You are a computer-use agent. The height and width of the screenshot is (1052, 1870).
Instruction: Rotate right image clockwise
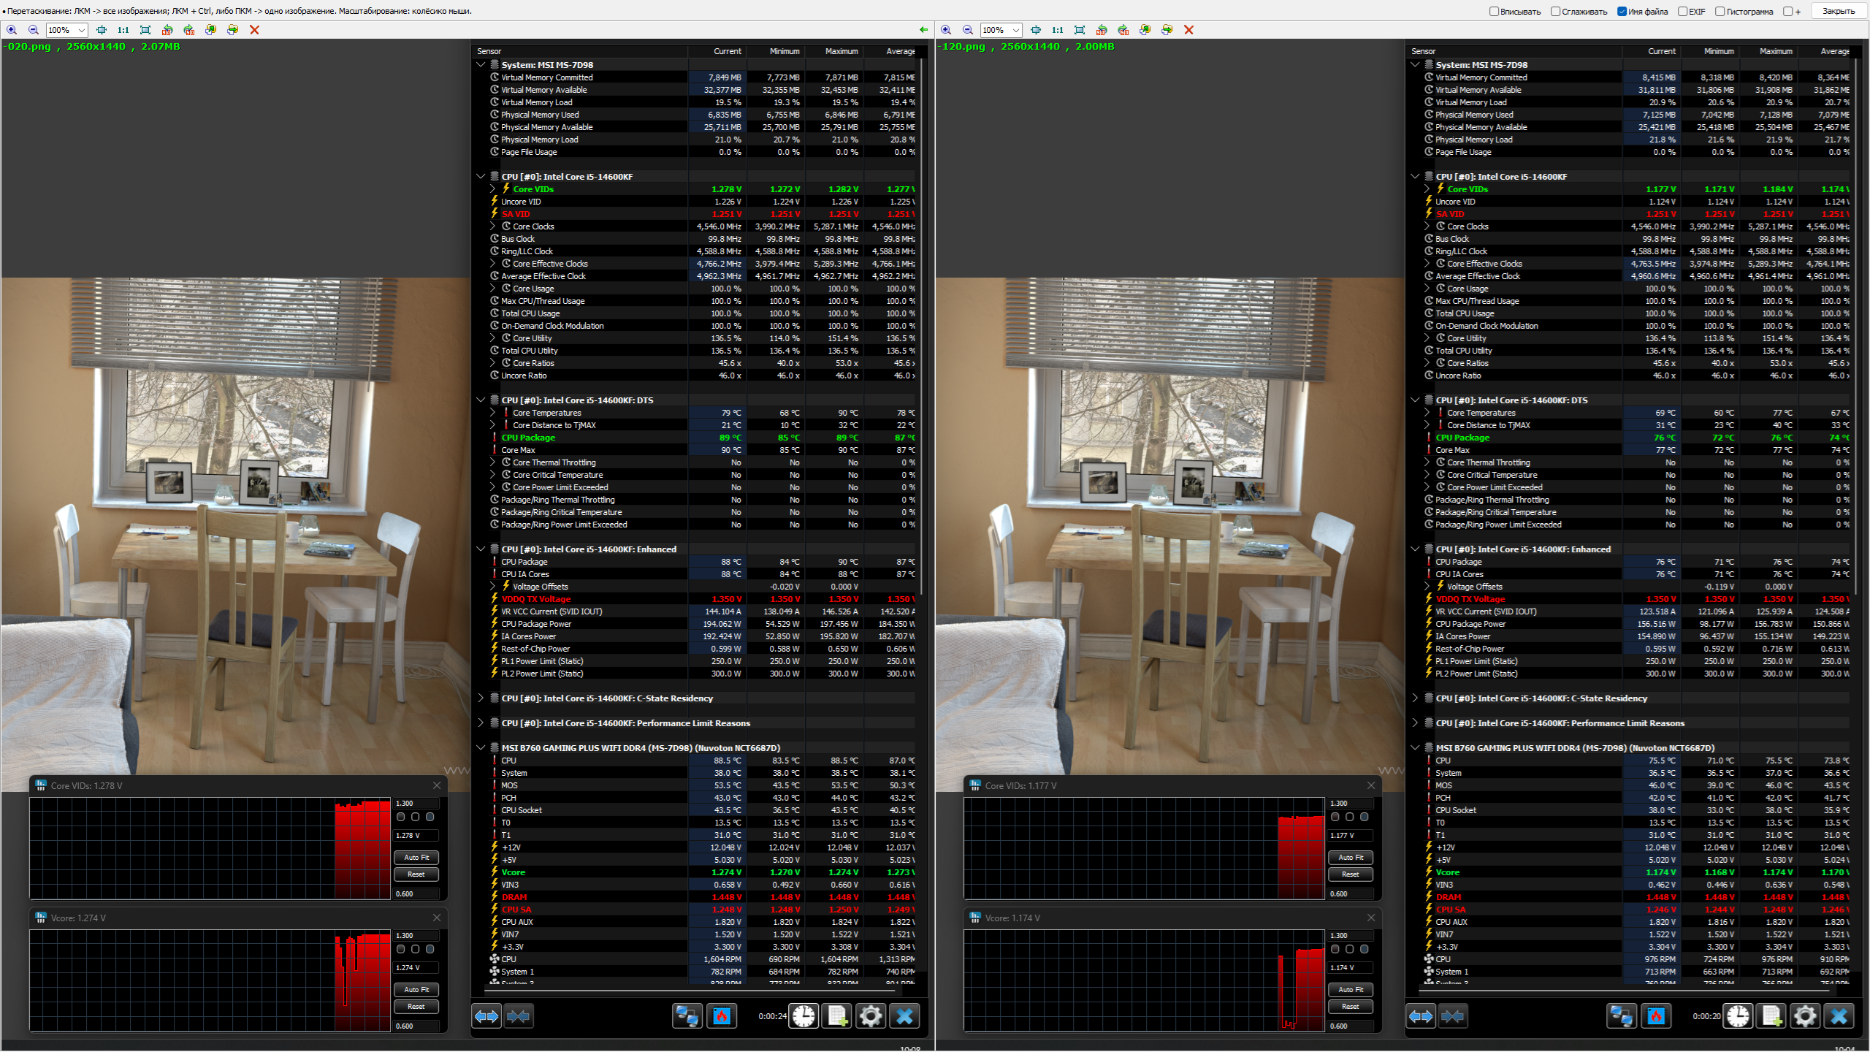point(1123,30)
